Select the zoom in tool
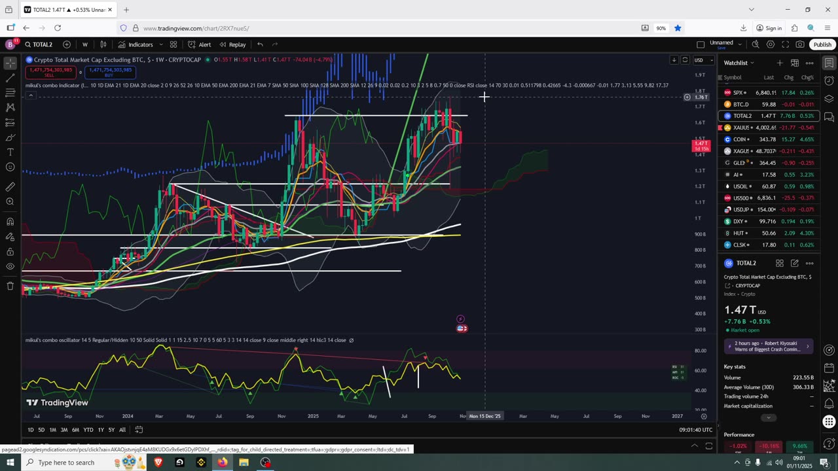The width and height of the screenshot is (838, 471). point(10,201)
